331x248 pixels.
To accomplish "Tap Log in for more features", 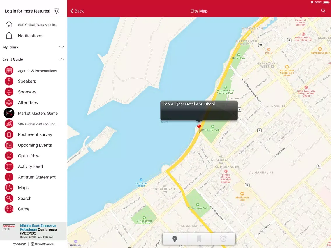I will (x=27, y=11).
